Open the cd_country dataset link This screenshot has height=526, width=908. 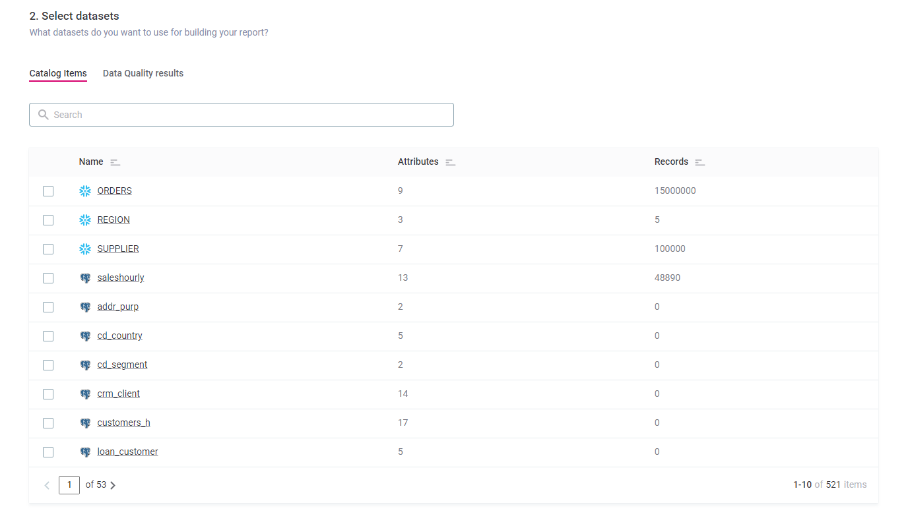[119, 336]
